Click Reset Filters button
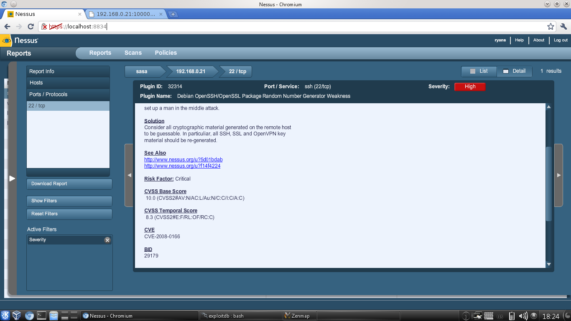The image size is (571, 321). coord(69,214)
